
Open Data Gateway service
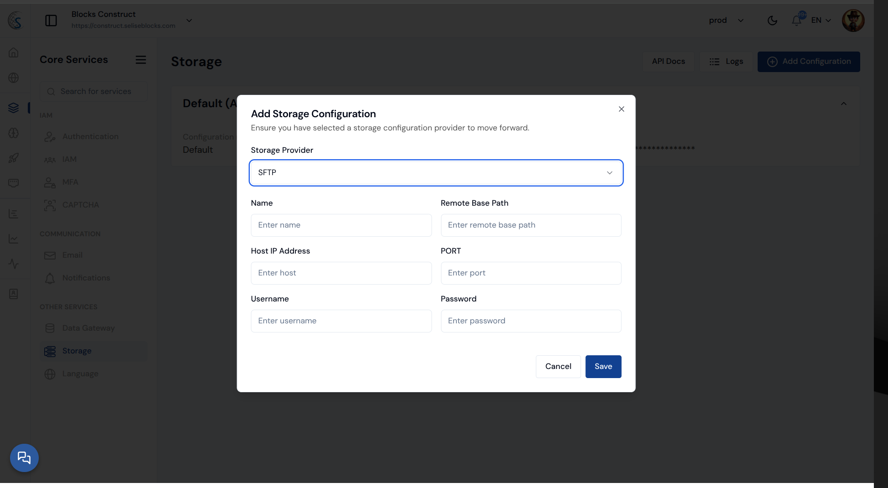pos(88,328)
